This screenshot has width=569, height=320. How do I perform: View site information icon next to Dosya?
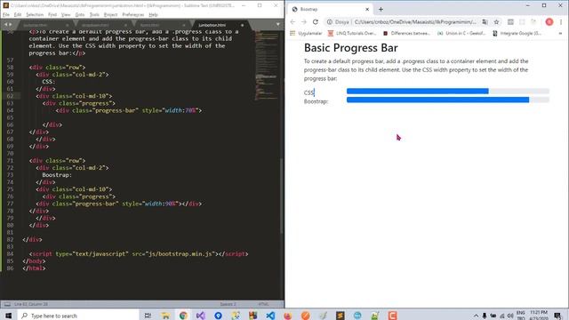(x=330, y=21)
